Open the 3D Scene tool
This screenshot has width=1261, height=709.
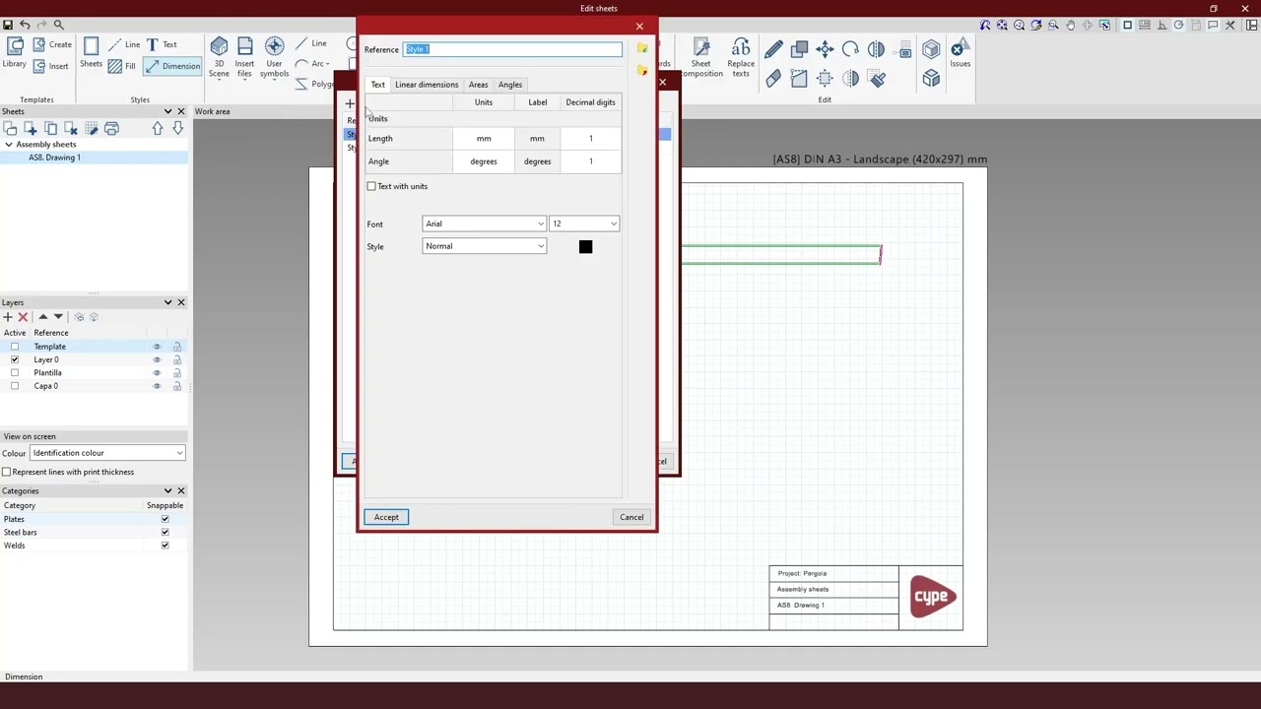tap(219, 57)
